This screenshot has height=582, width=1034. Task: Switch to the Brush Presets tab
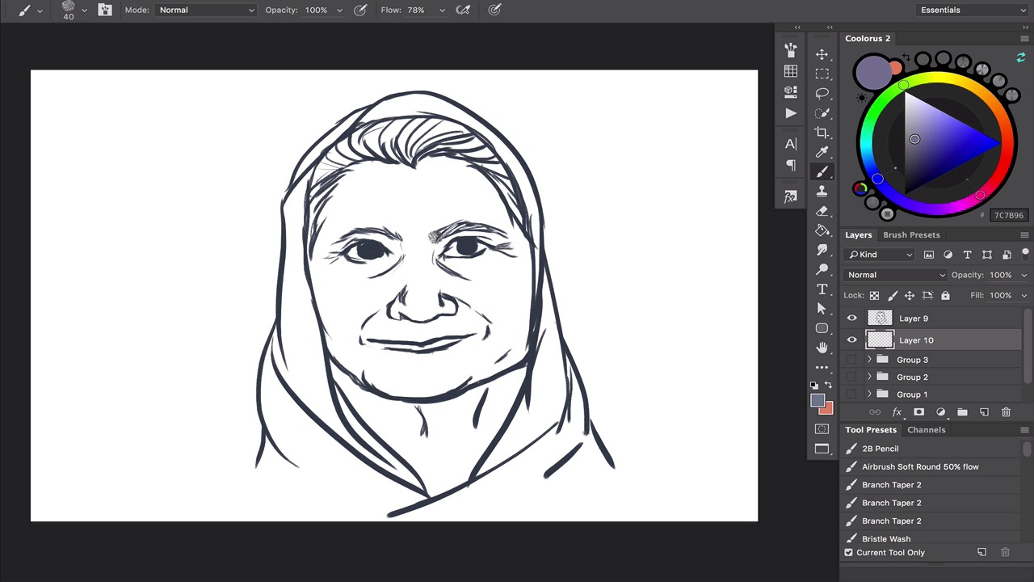(x=911, y=235)
